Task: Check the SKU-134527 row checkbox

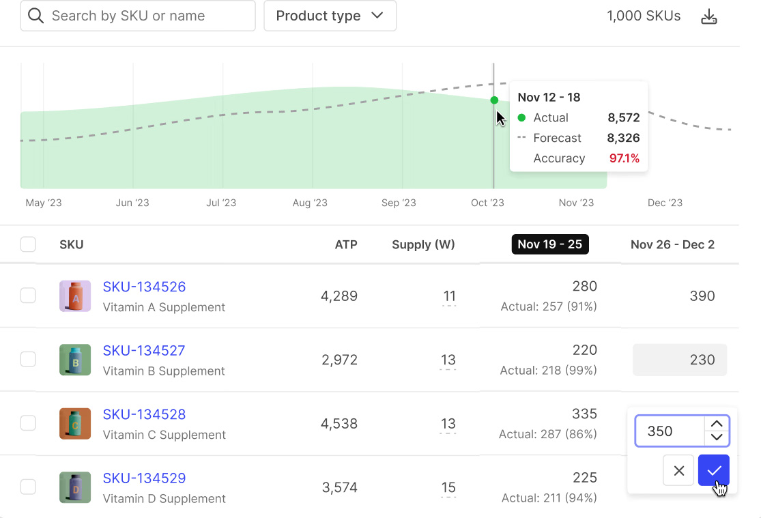Action: coord(28,359)
